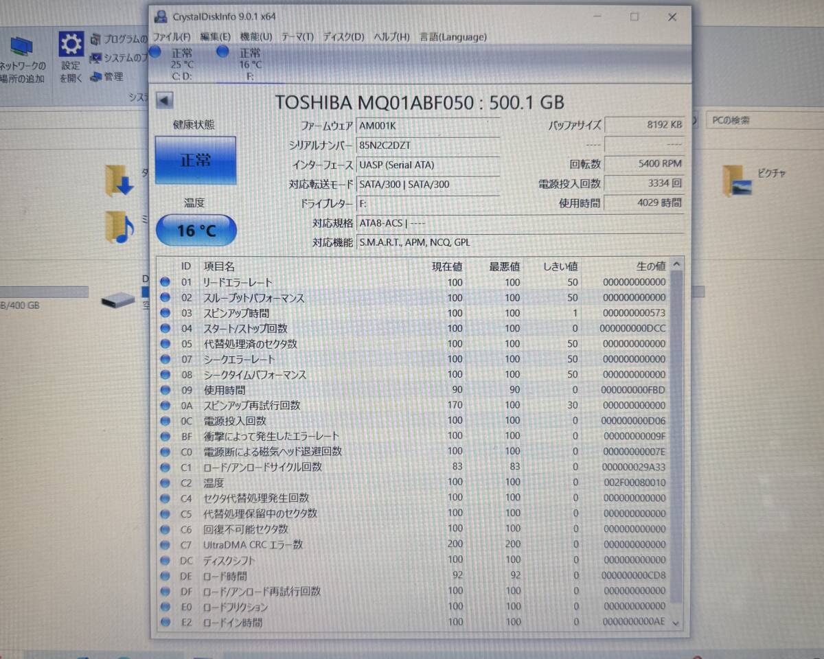
Task: Select the セクタ代替処理発生回数 row text
Action: tap(256, 498)
